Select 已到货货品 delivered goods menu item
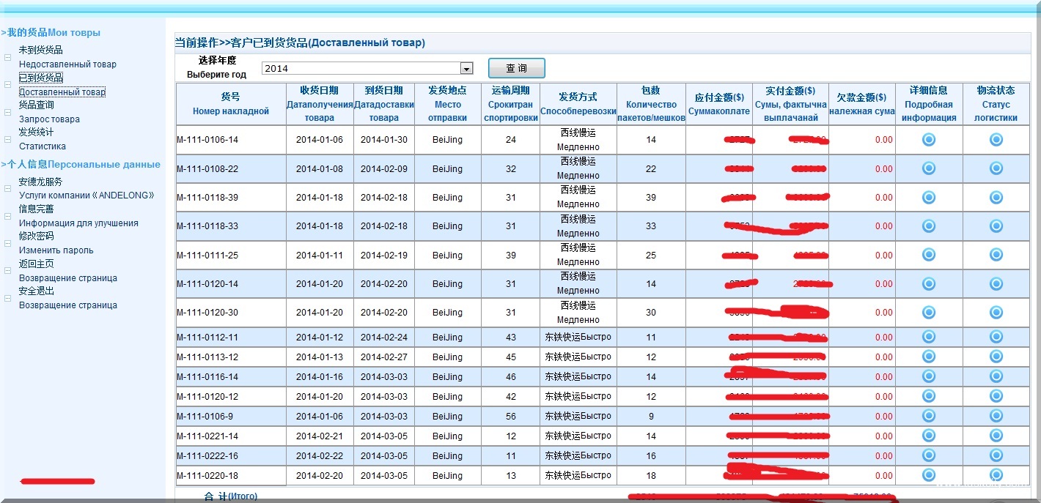Screen dimensions: 1041x503 click(41, 78)
